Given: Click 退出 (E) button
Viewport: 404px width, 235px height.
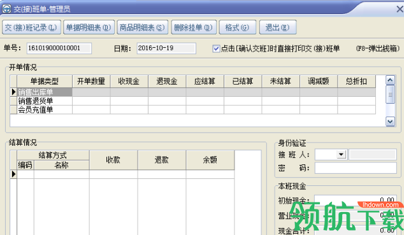Looking at the screenshot, I should pyautogui.click(x=278, y=27).
